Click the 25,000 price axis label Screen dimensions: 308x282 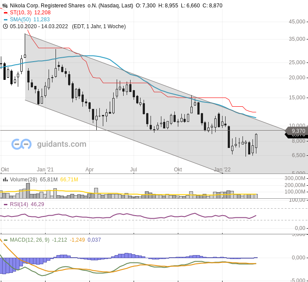[297, 62]
